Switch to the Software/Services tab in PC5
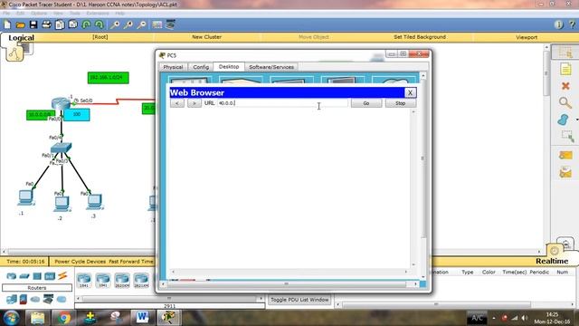The width and height of the screenshot is (579, 326). pyautogui.click(x=271, y=67)
